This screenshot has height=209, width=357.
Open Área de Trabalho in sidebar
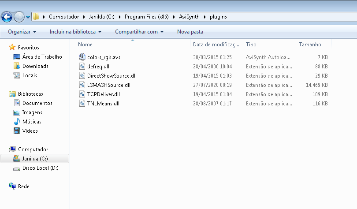click(42, 57)
